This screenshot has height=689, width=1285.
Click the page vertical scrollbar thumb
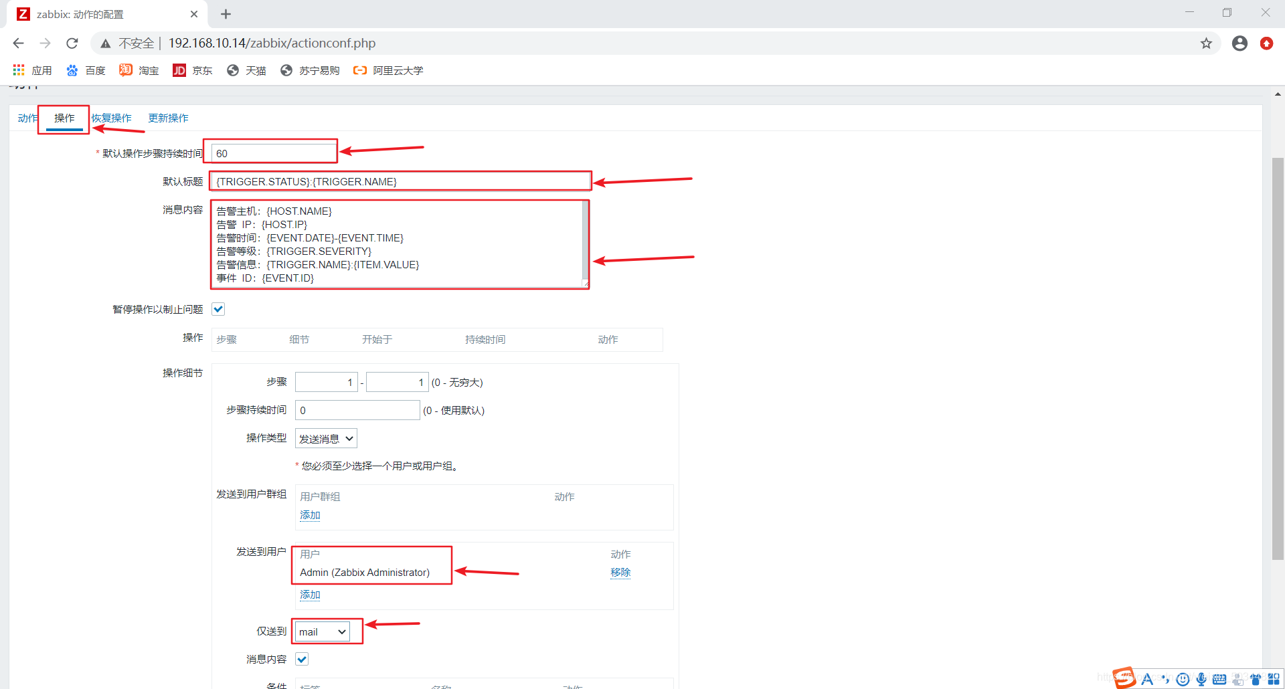pos(1278,358)
